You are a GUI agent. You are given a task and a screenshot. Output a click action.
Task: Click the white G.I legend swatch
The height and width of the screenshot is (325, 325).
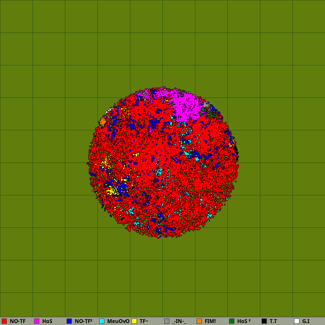tap(297, 321)
